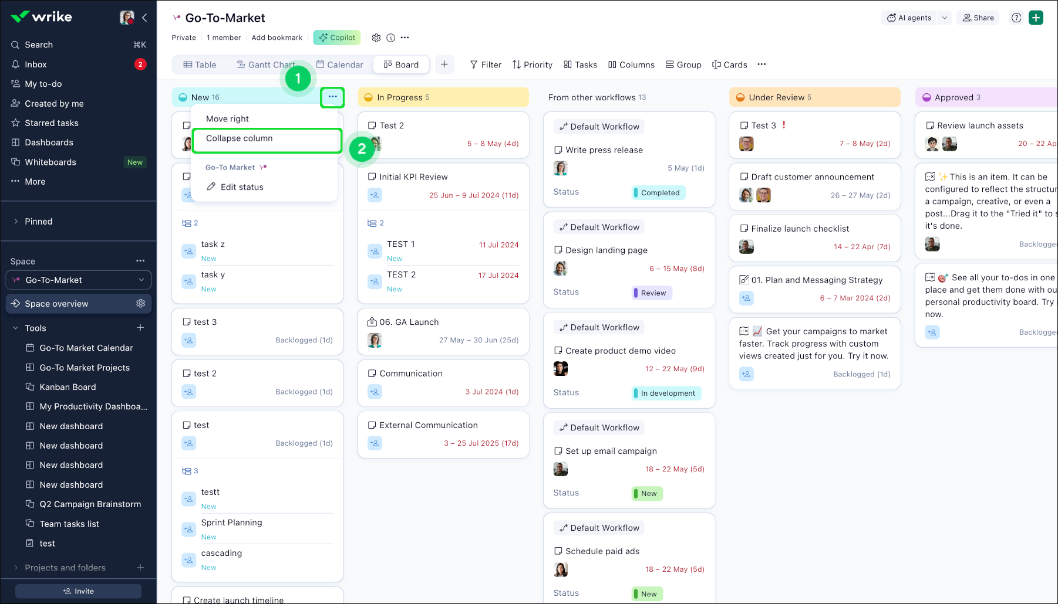This screenshot has width=1058, height=604.
Task: Open the Review status dropdown
Action: [652, 293]
